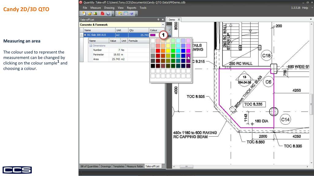
Task: Switch to the Drawings tab
Action: click(105, 166)
